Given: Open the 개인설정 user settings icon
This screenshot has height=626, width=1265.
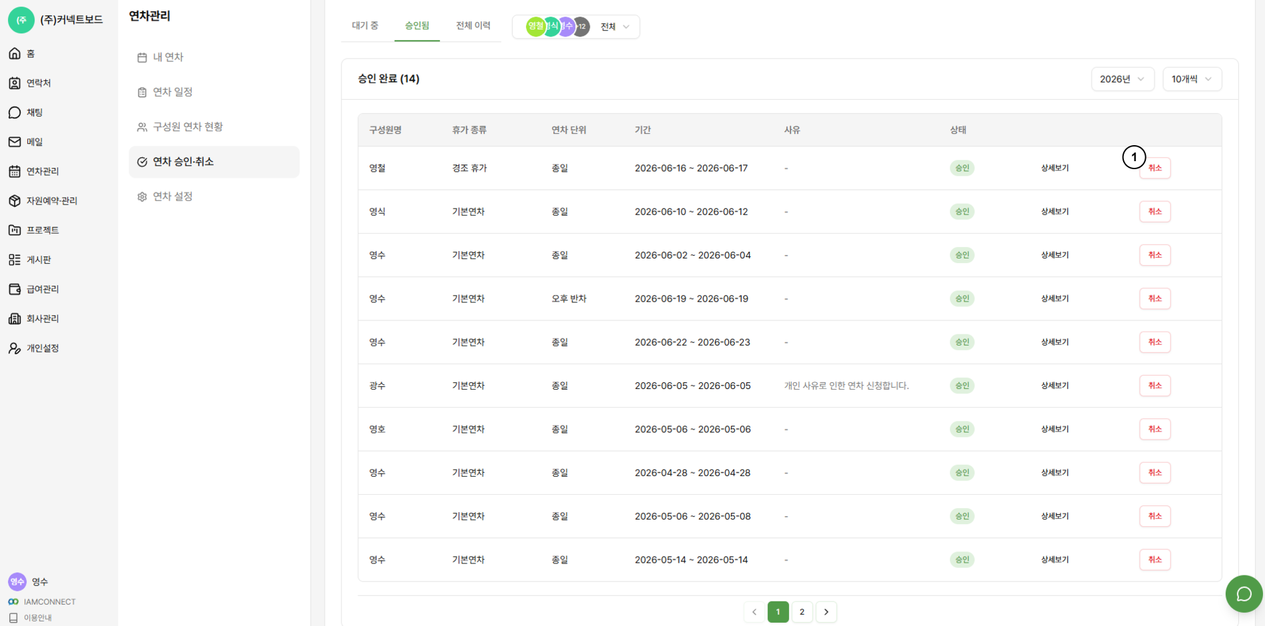Looking at the screenshot, I should [x=15, y=348].
